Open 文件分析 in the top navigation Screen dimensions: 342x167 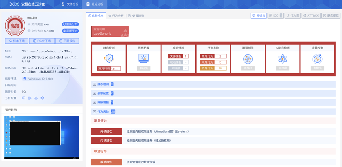[70, 4]
